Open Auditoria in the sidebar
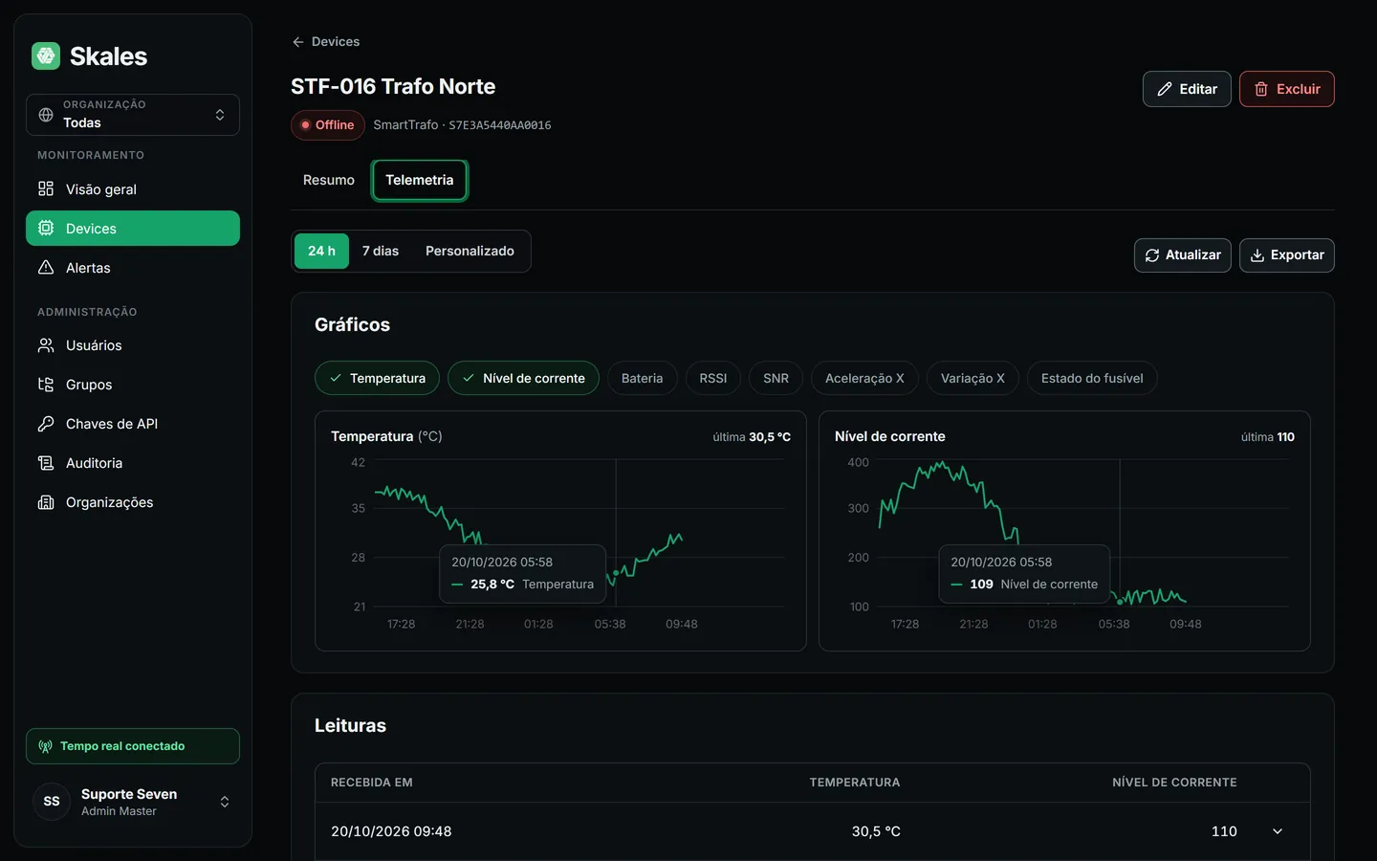The width and height of the screenshot is (1377, 861). pos(133,462)
